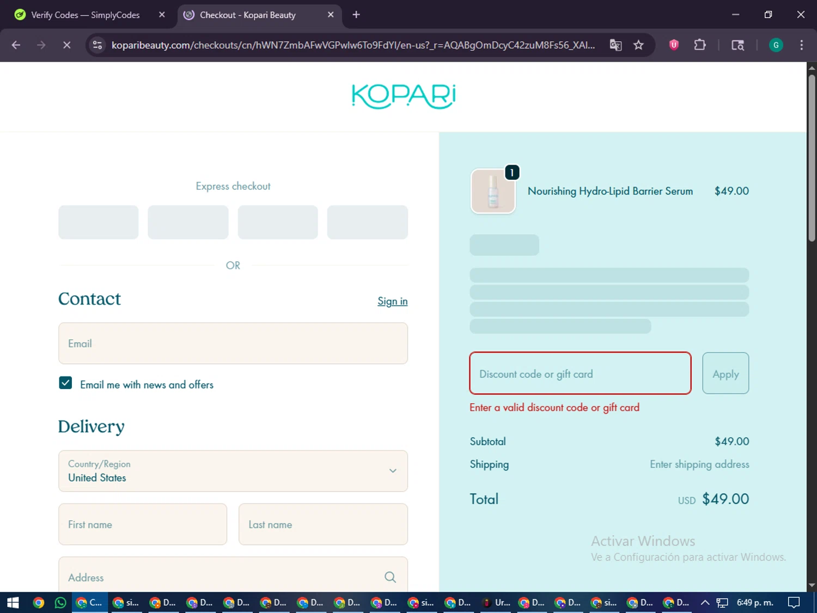View site information icon in address bar
Image resolution: width=817 pixels, height=613 pixels.
[x=97, y=45]
